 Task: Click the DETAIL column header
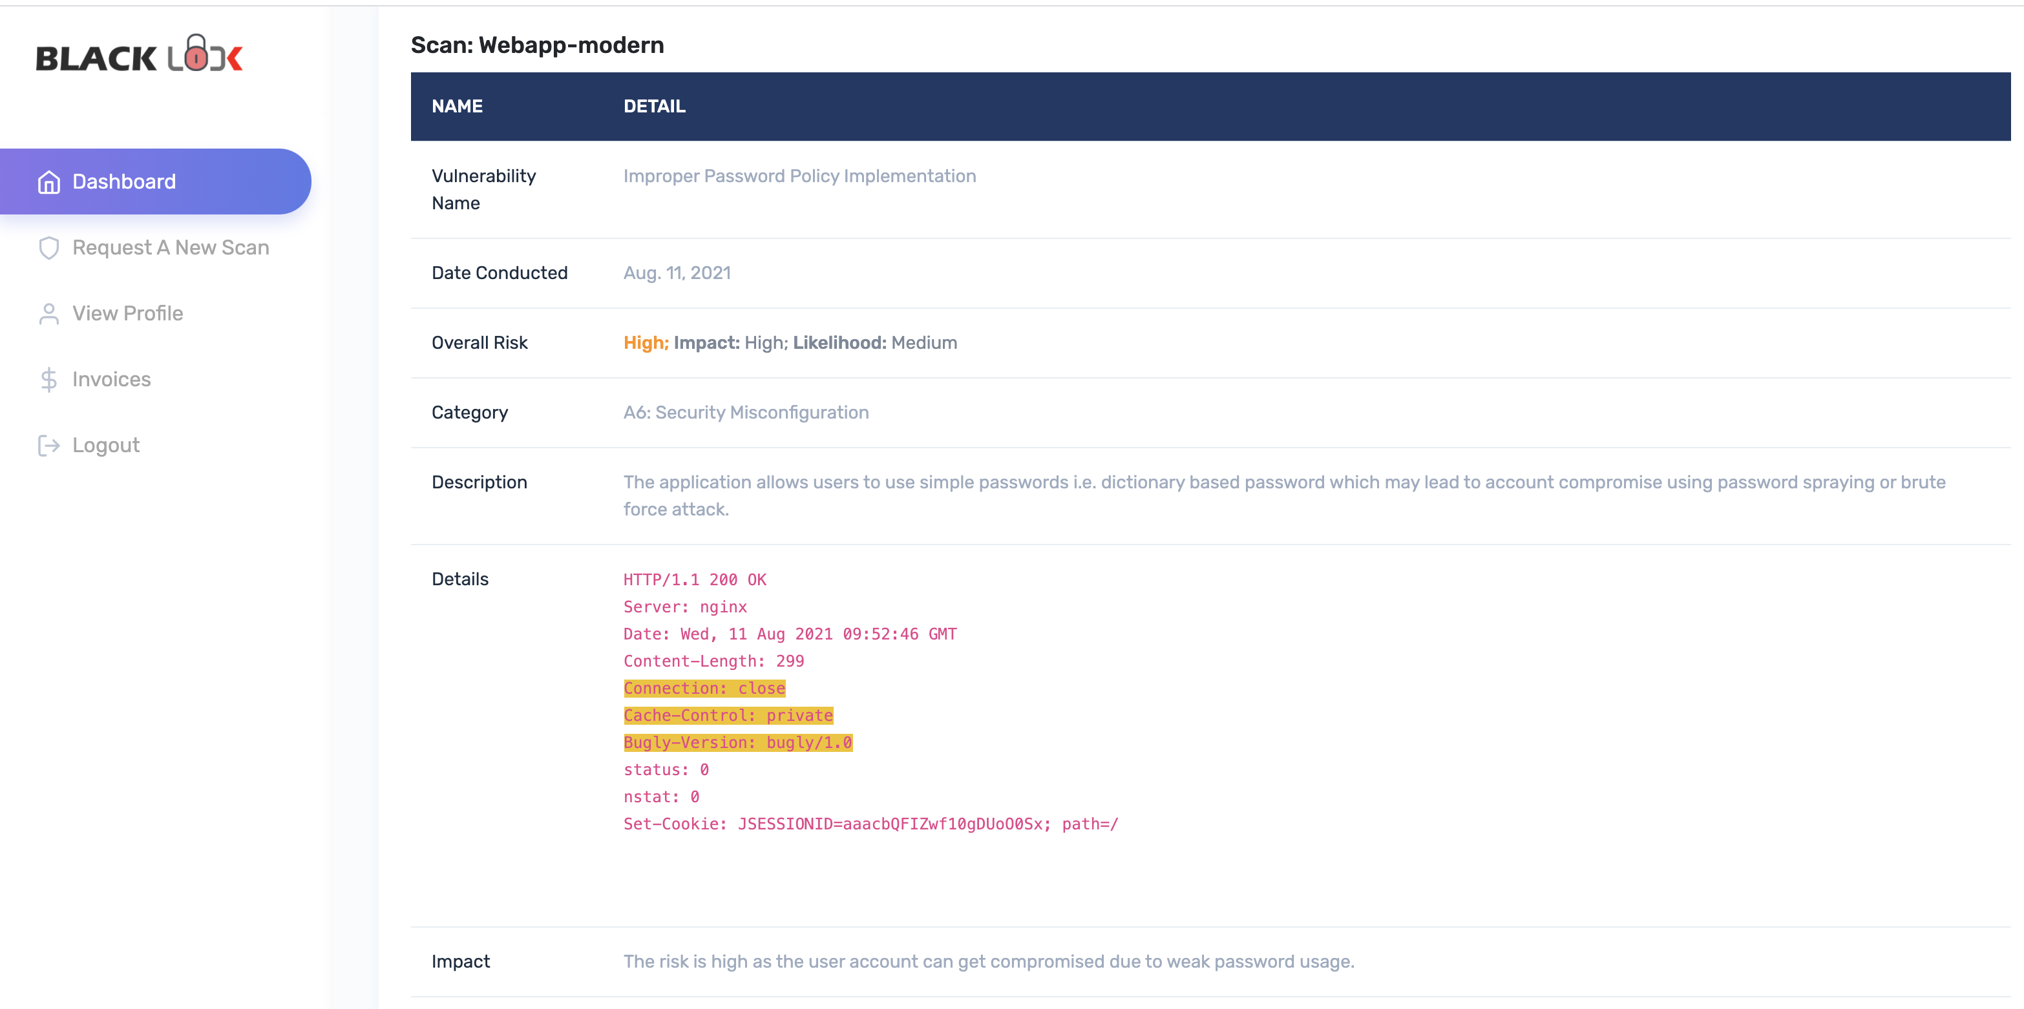point(655,106)
